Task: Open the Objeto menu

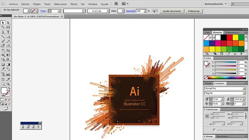Action: 37,4
